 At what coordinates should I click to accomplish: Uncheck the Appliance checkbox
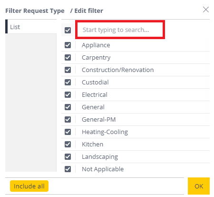[x=68, y=45]
